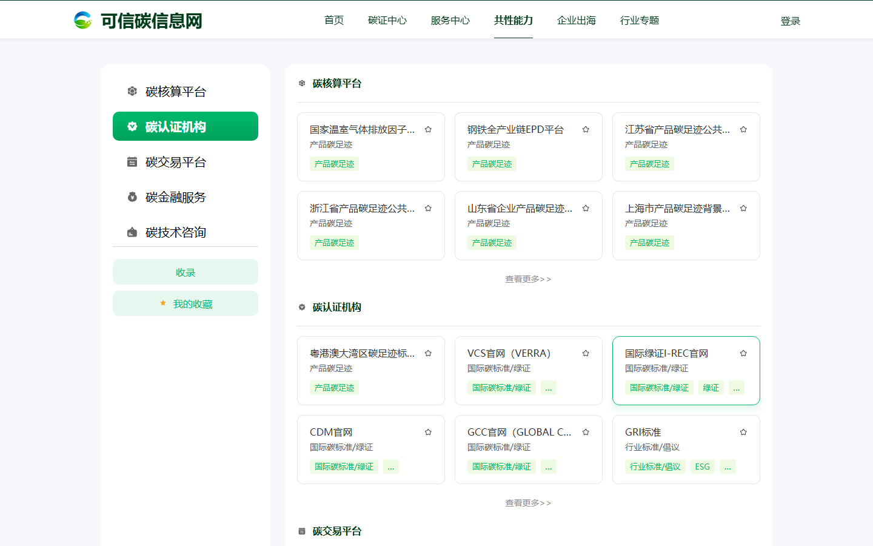Open the GCC官网 (GLOBAL C... card title
Viewport: 873px width, 546px height.
(x=520, y=432)
